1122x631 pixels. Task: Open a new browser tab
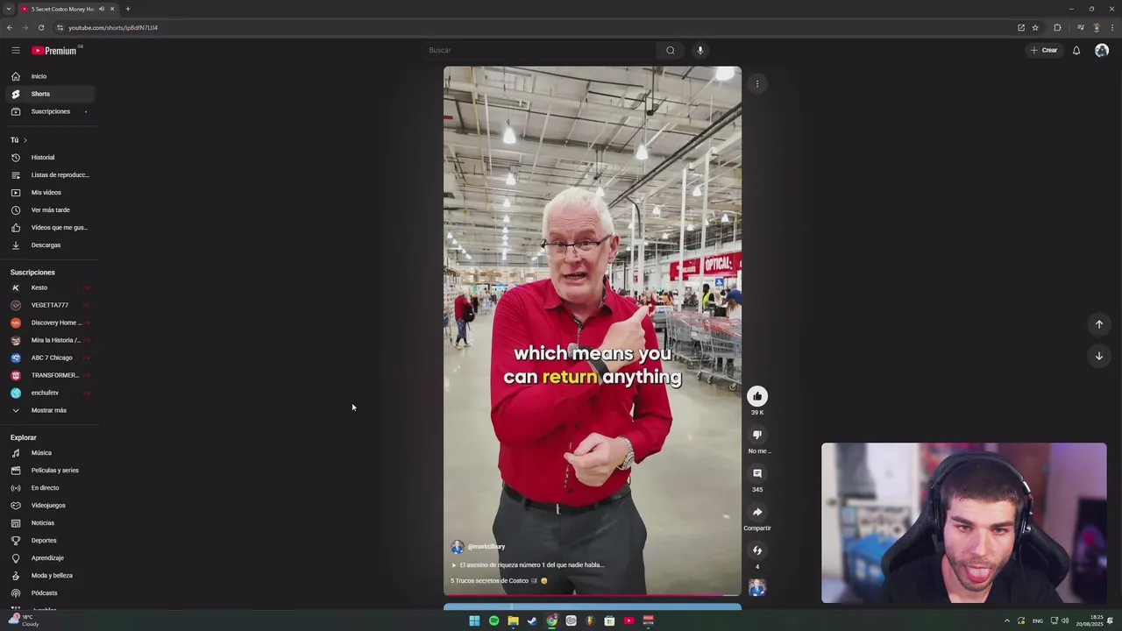coord(128,9)
